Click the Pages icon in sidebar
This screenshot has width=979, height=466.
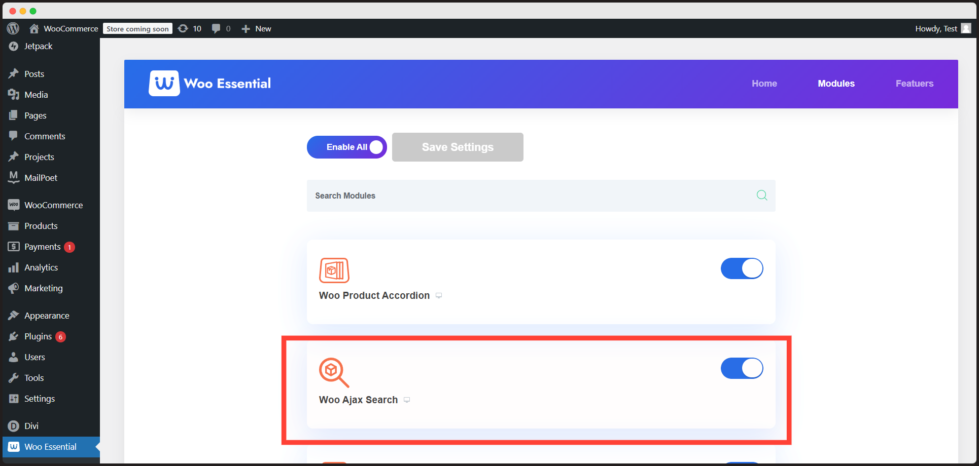click(x=14, y=115)
